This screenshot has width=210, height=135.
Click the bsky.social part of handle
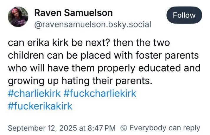point(130,24)
